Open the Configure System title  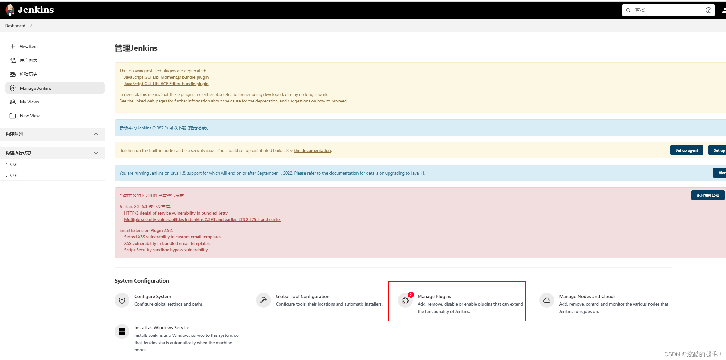coord(153,296)
